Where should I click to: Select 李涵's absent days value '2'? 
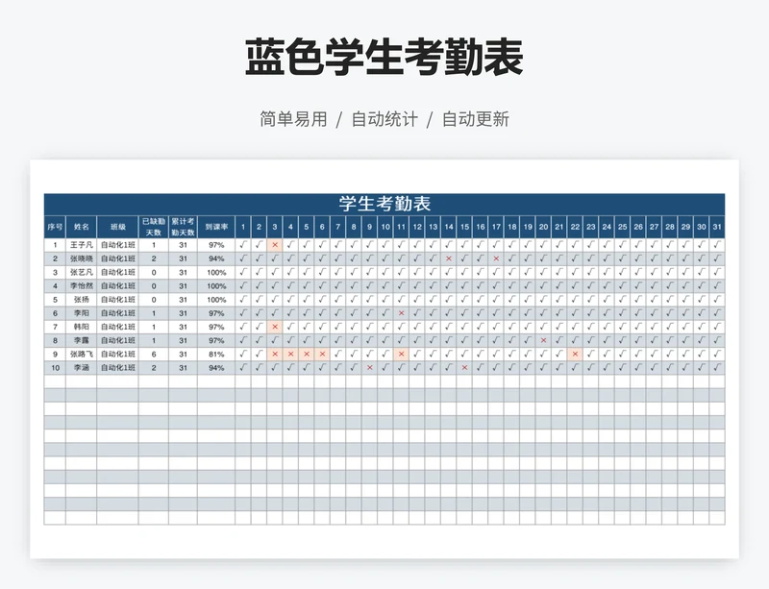[154, 368]
